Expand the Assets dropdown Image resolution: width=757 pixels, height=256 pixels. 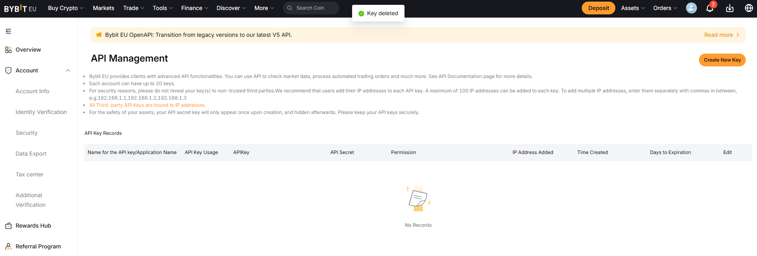[x=633, y=8]
